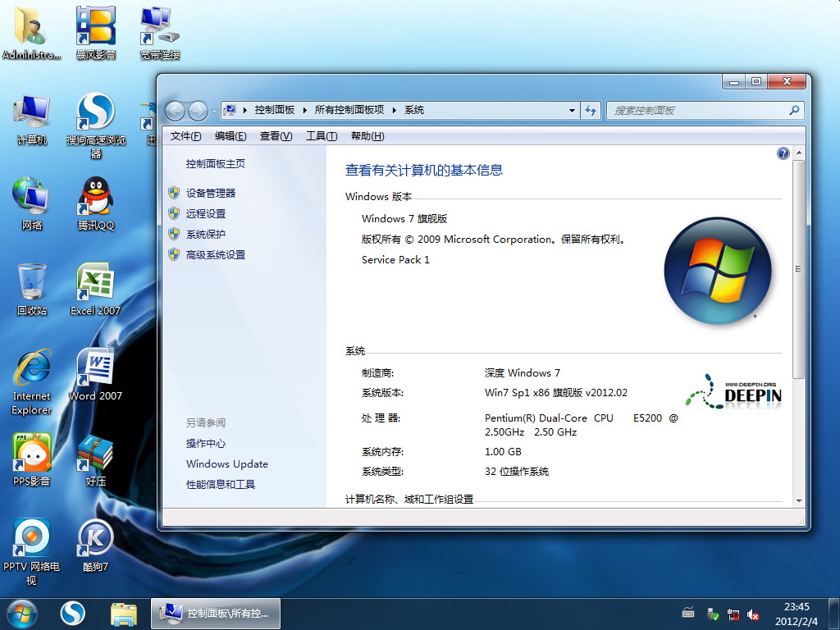Launch Sogou browser from the taskbar
The image size is (840, 630).
click(x=73, y=613)
